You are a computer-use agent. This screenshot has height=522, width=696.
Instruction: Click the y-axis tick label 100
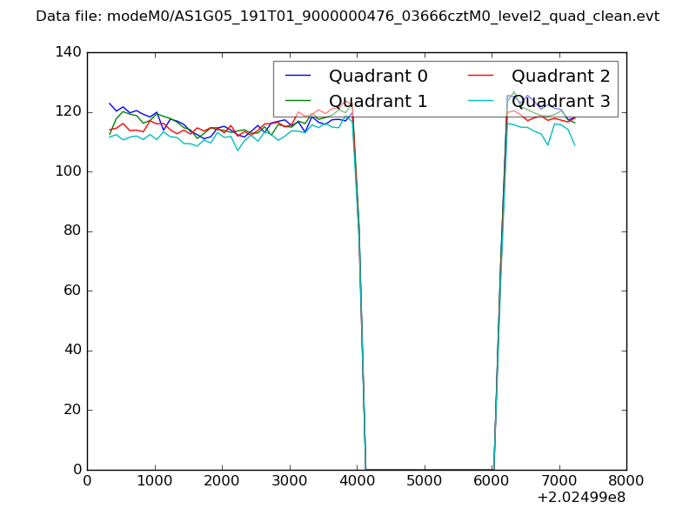71,171
